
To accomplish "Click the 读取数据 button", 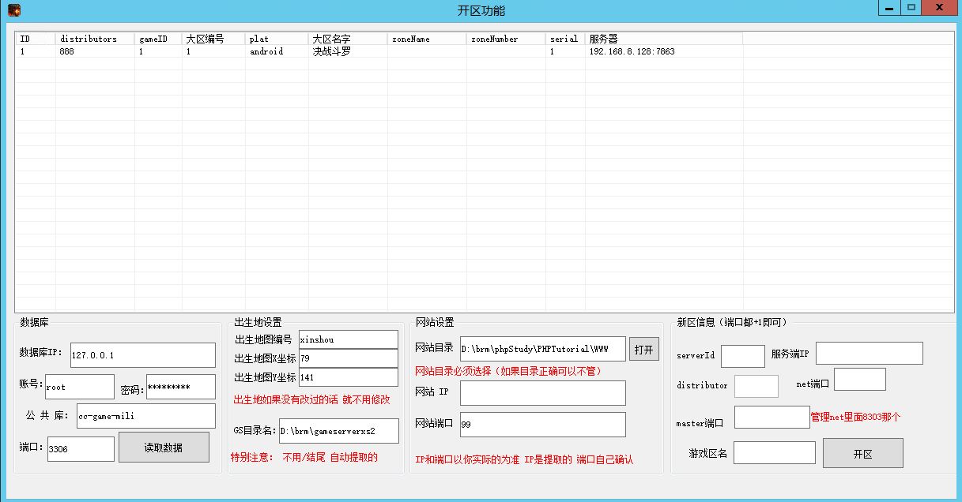I will [x=164, y=448].
